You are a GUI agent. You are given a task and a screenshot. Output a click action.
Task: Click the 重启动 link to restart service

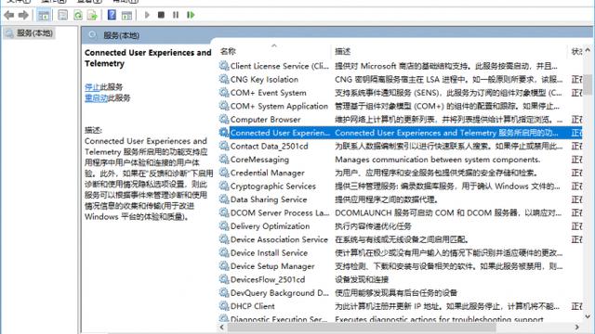click(97, 98)
